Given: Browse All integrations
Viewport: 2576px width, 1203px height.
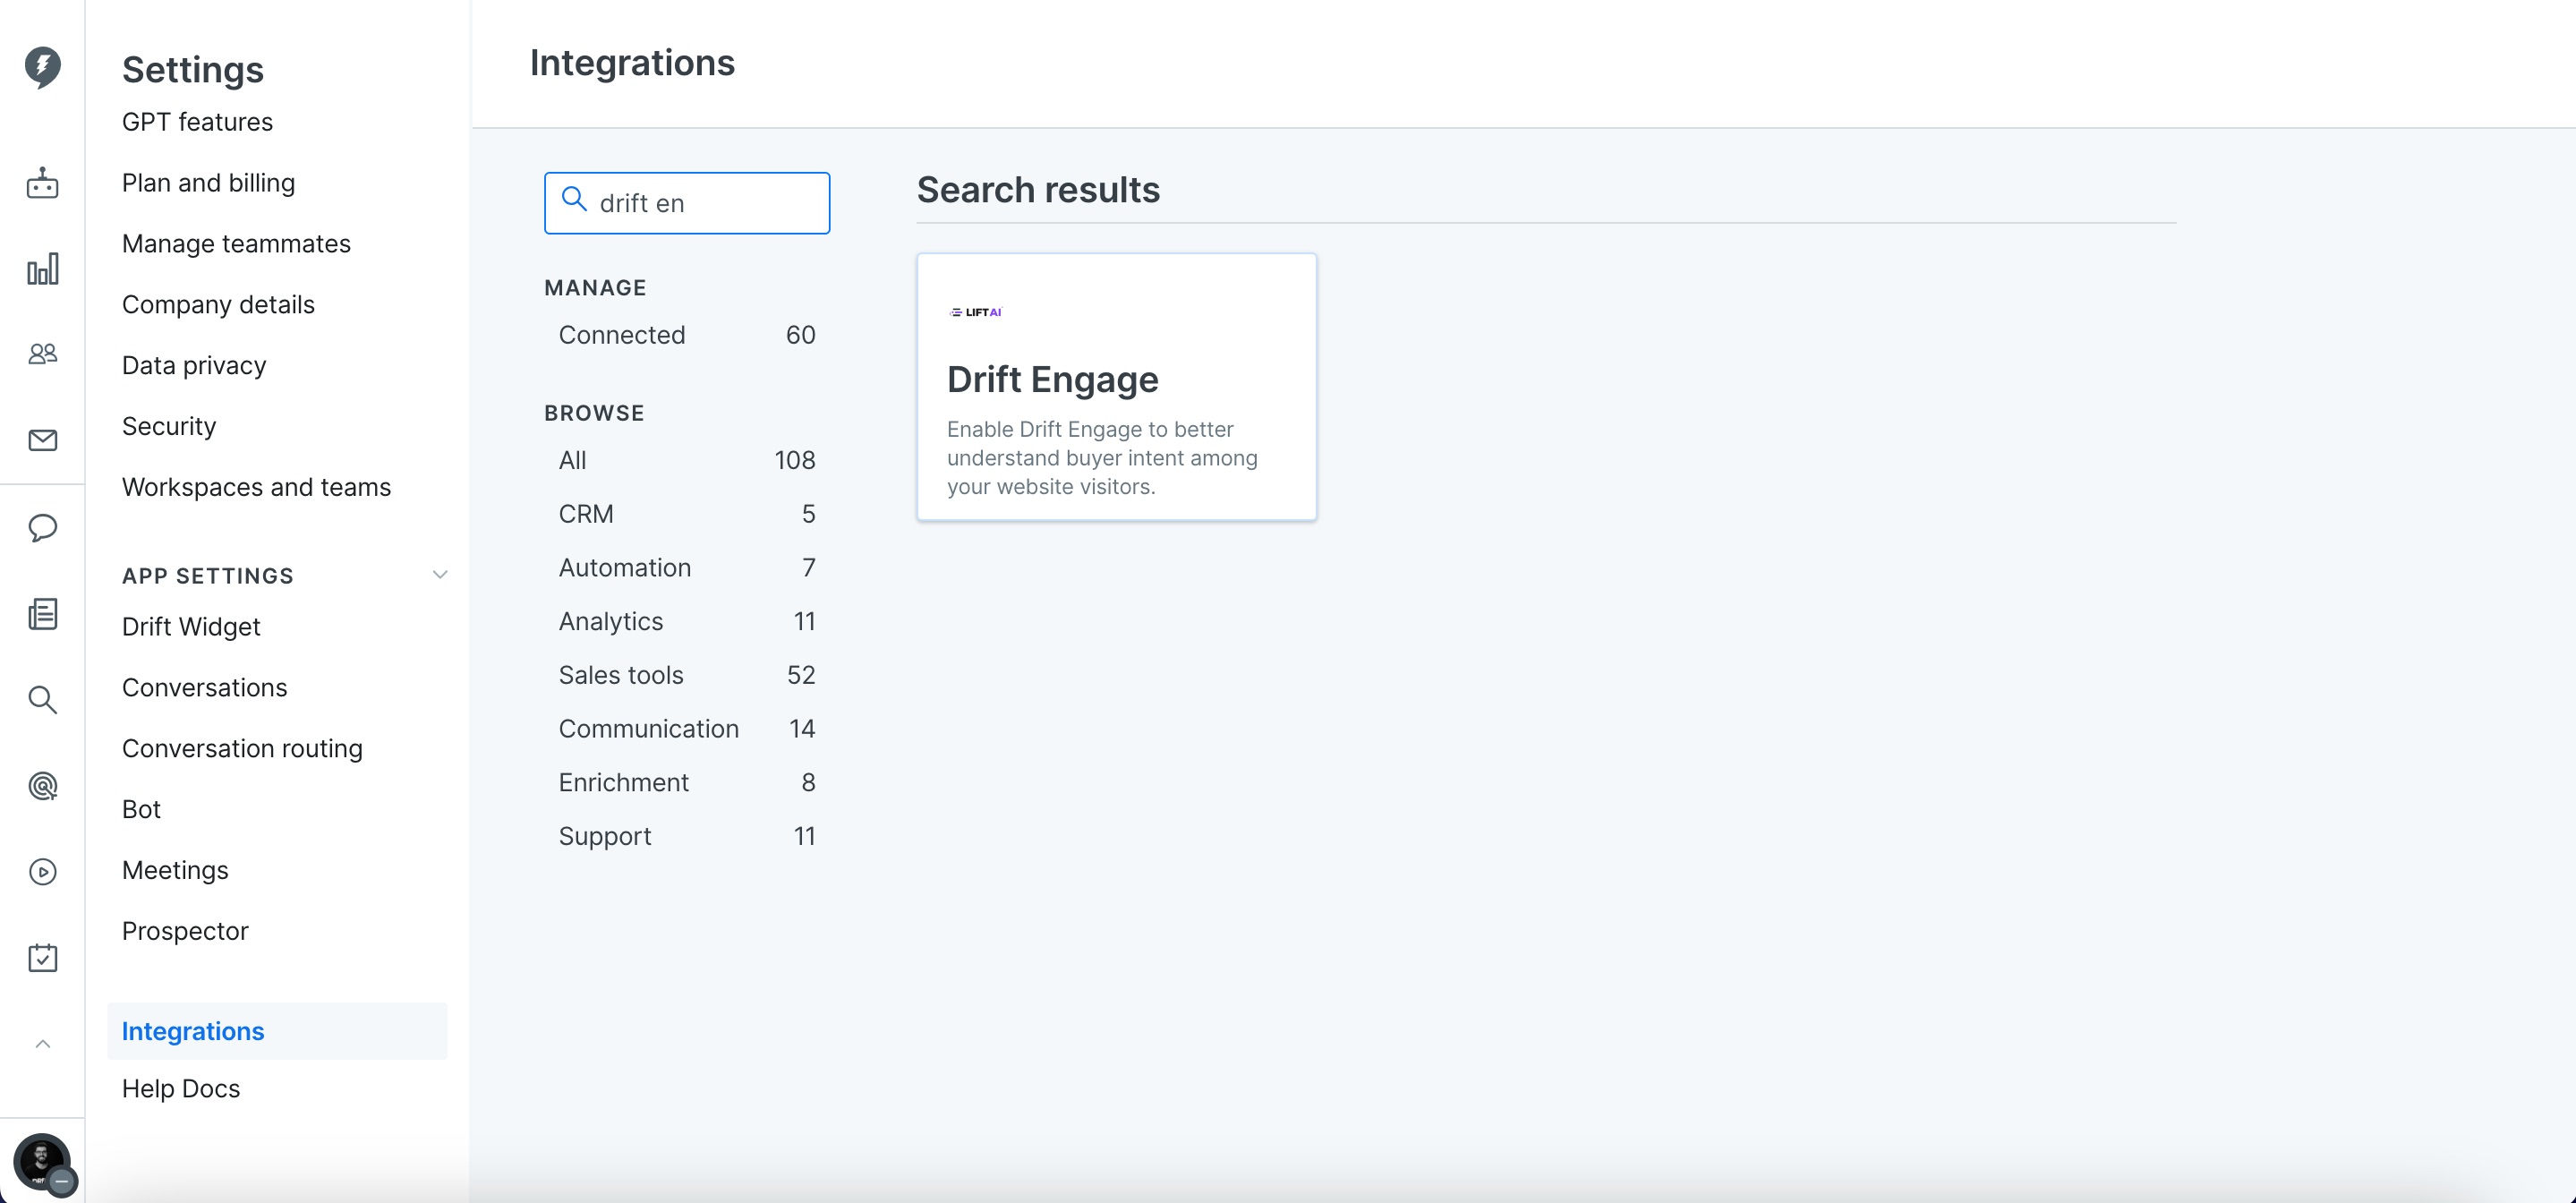Looking at the screenshot, I should (687, 460).
